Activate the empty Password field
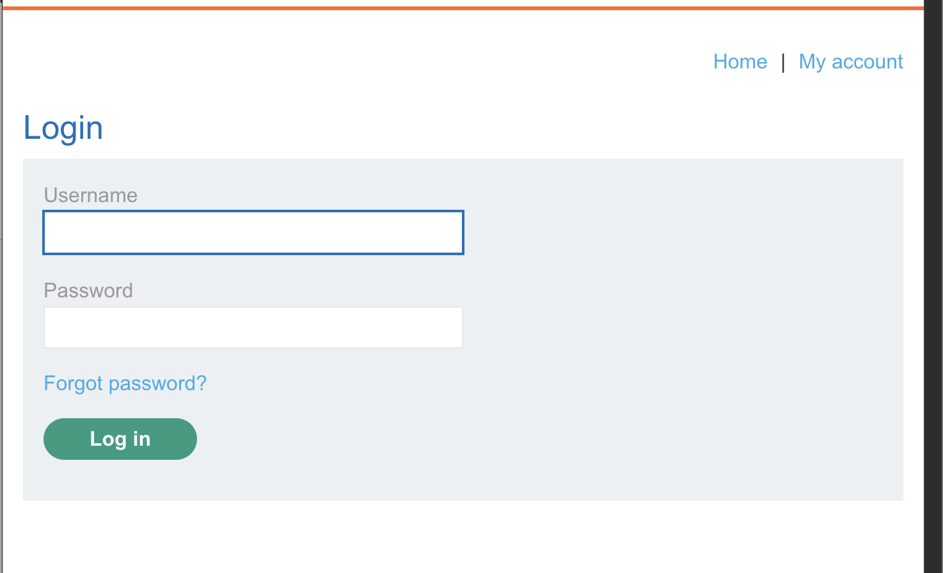The image size is (943, 573). 253,327
